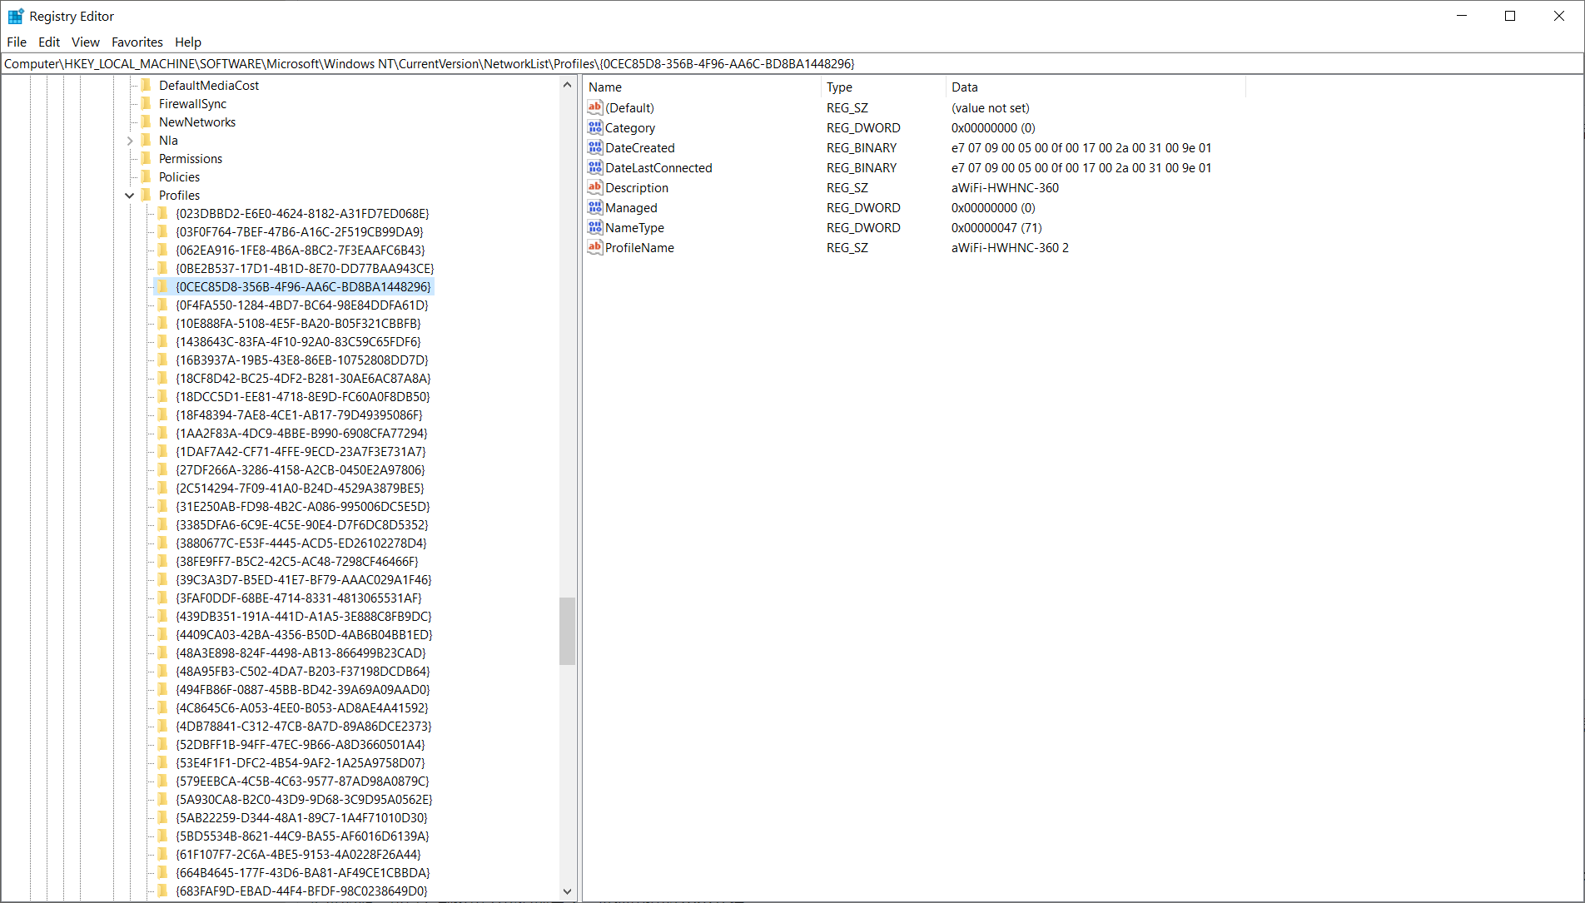
Task: Click the NameType data 0x00000047 (71)
Action: coord(996,227)
